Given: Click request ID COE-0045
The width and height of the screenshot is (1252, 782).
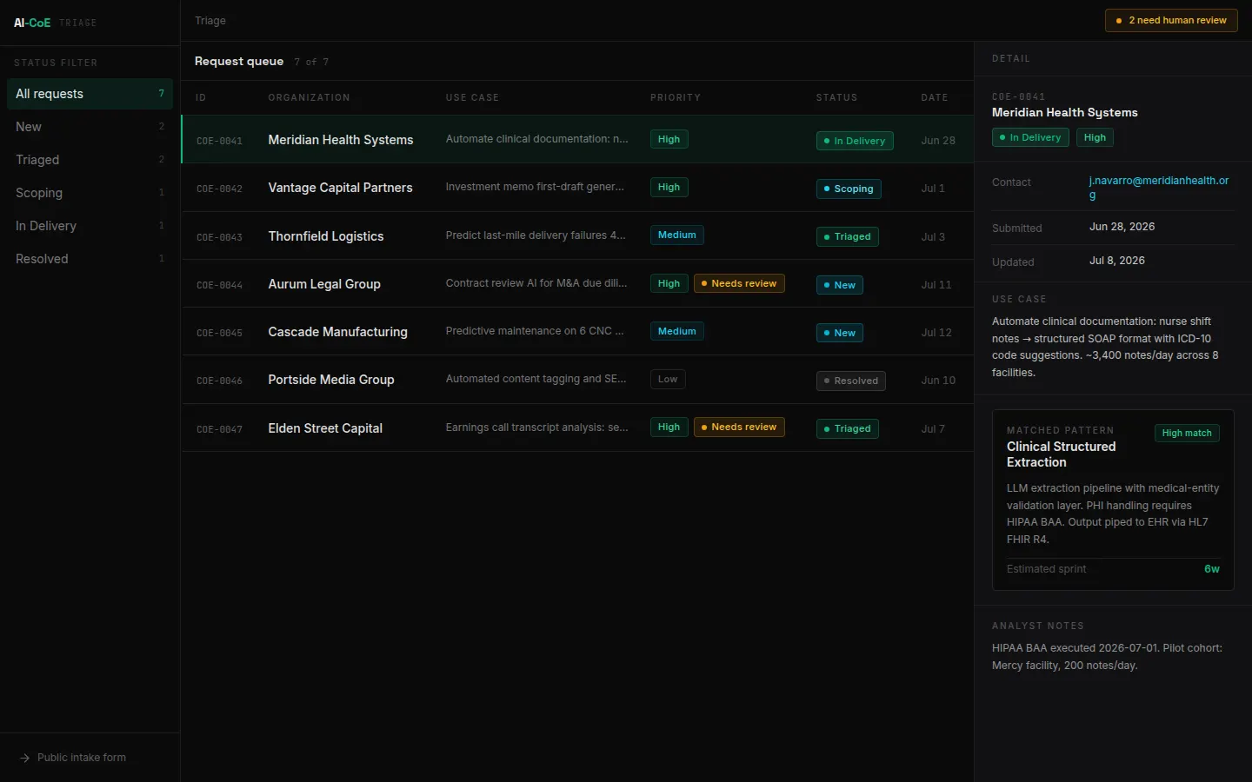Looking at the screenshot, I should tap(219, 333).
